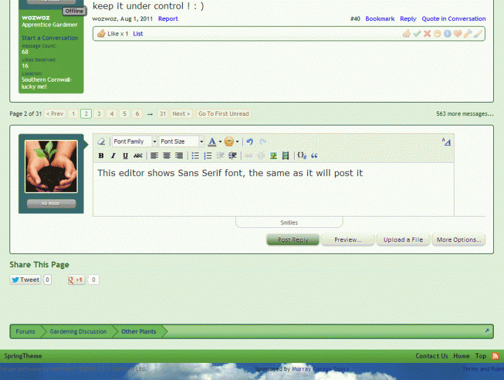Open the Font Size dropdown
Screen dimensions: 504x380
pyautogui.click(x=181, y=141)
